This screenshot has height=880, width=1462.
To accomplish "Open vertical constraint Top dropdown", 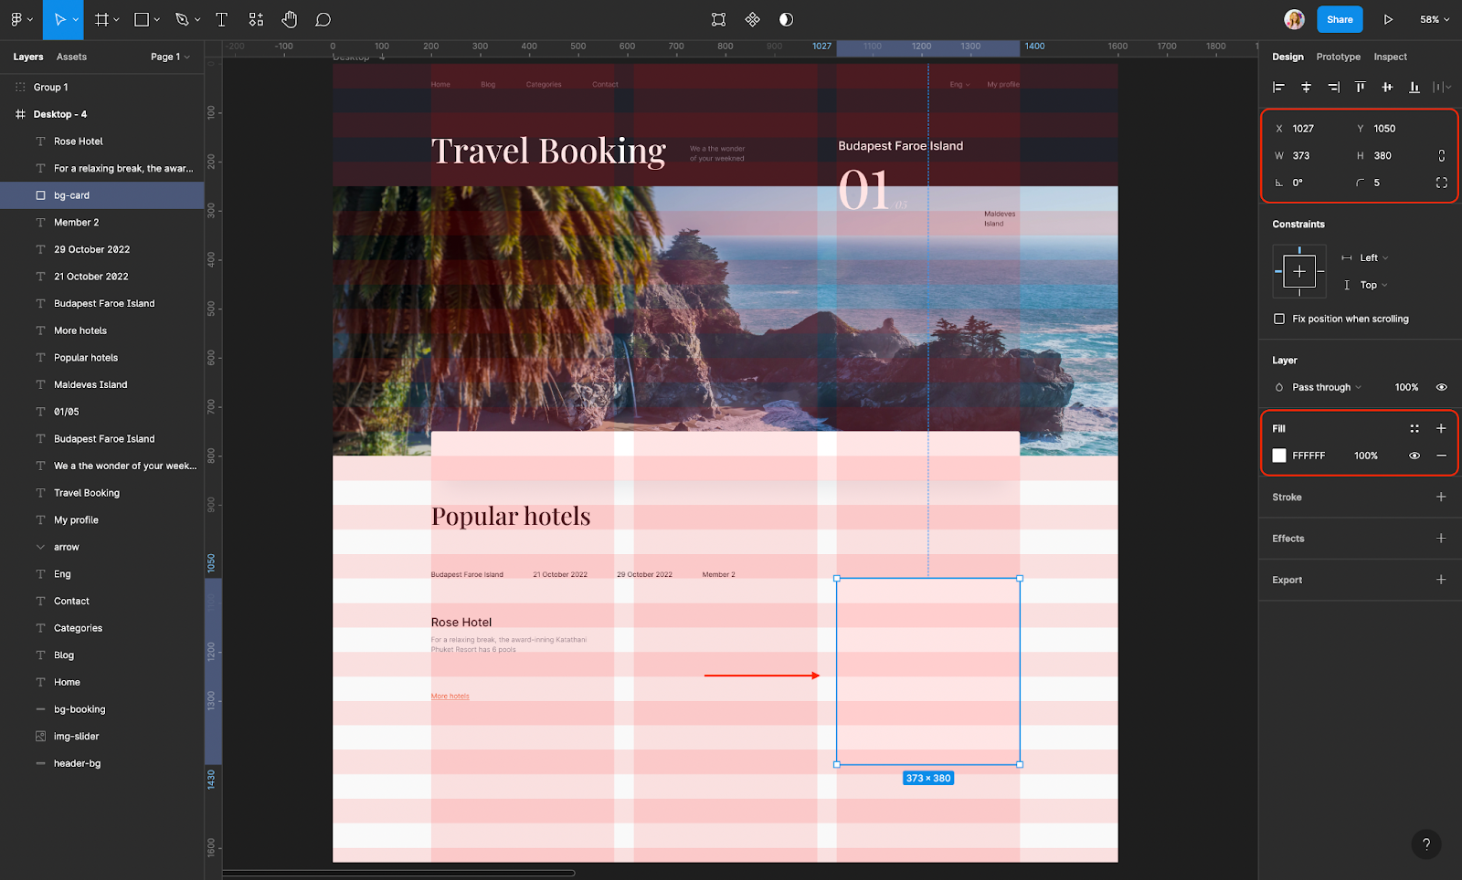I will point(1365,285).
